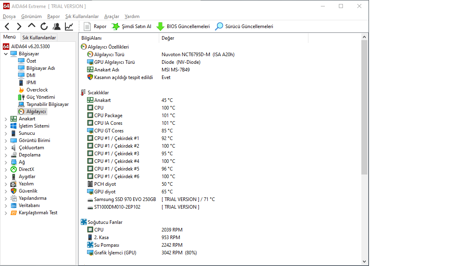This screenshot has height=266, width=462.
Task: Click the Soğutucu Fanlar fan icon
Action: (x=84, y=222)
